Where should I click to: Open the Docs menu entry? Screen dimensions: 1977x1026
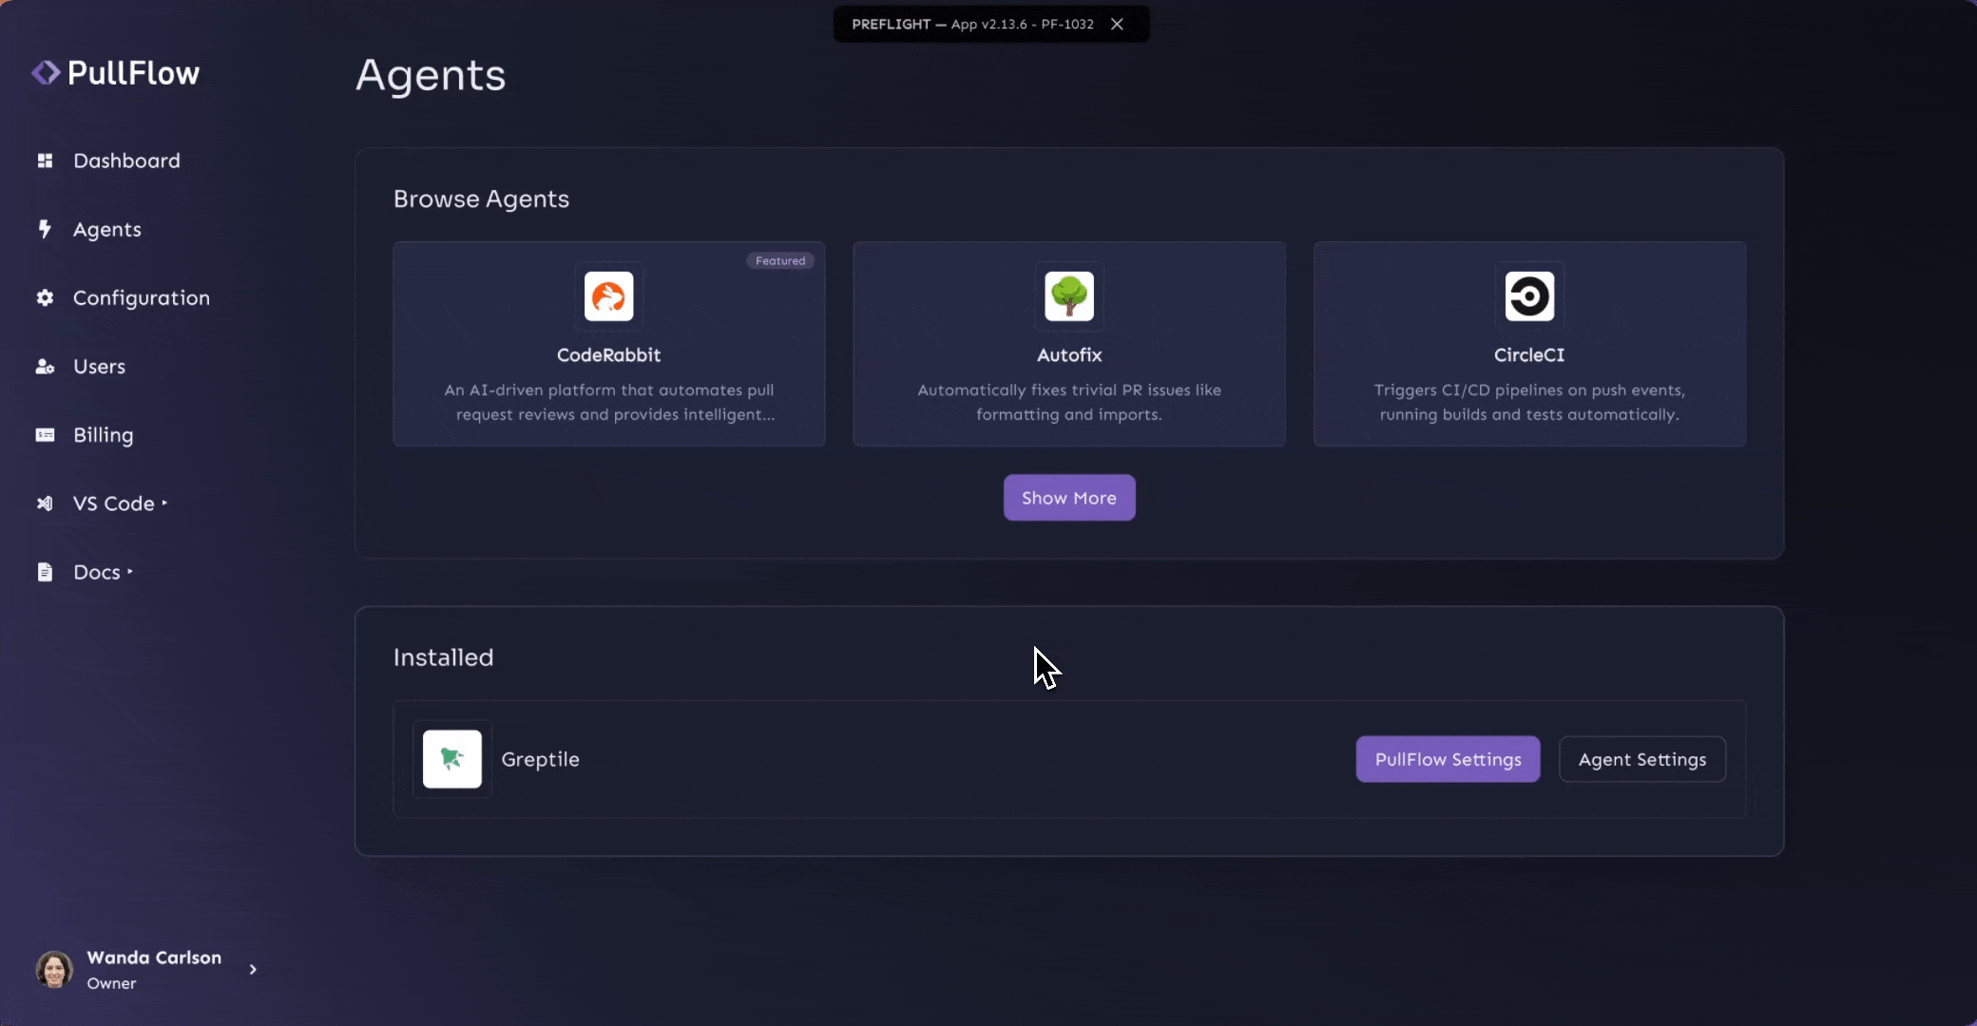(x=97, y=571)
